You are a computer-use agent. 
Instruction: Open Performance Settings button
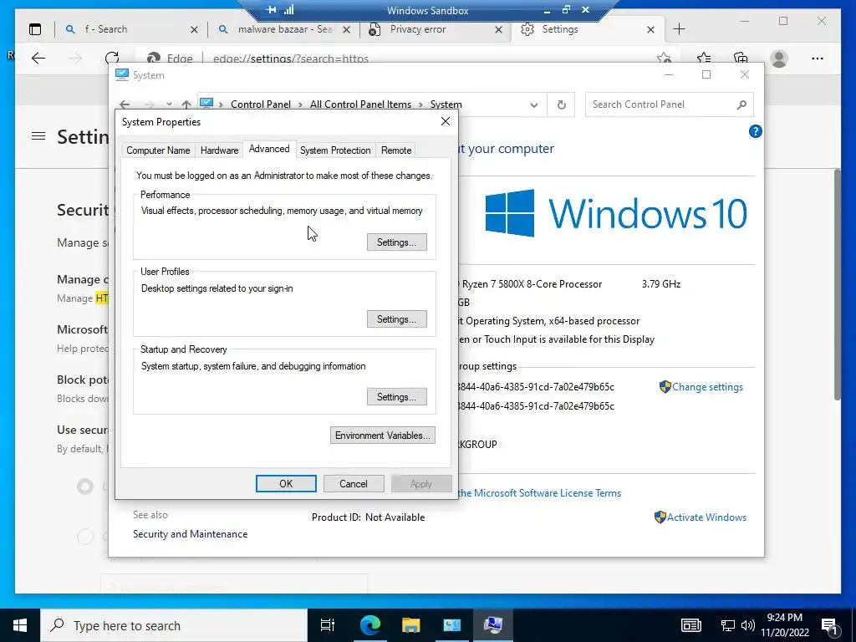click(x=396, y=242)
